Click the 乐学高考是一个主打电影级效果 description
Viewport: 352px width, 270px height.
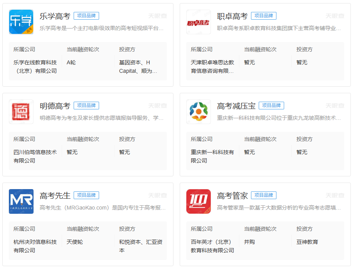pos(102,28)
